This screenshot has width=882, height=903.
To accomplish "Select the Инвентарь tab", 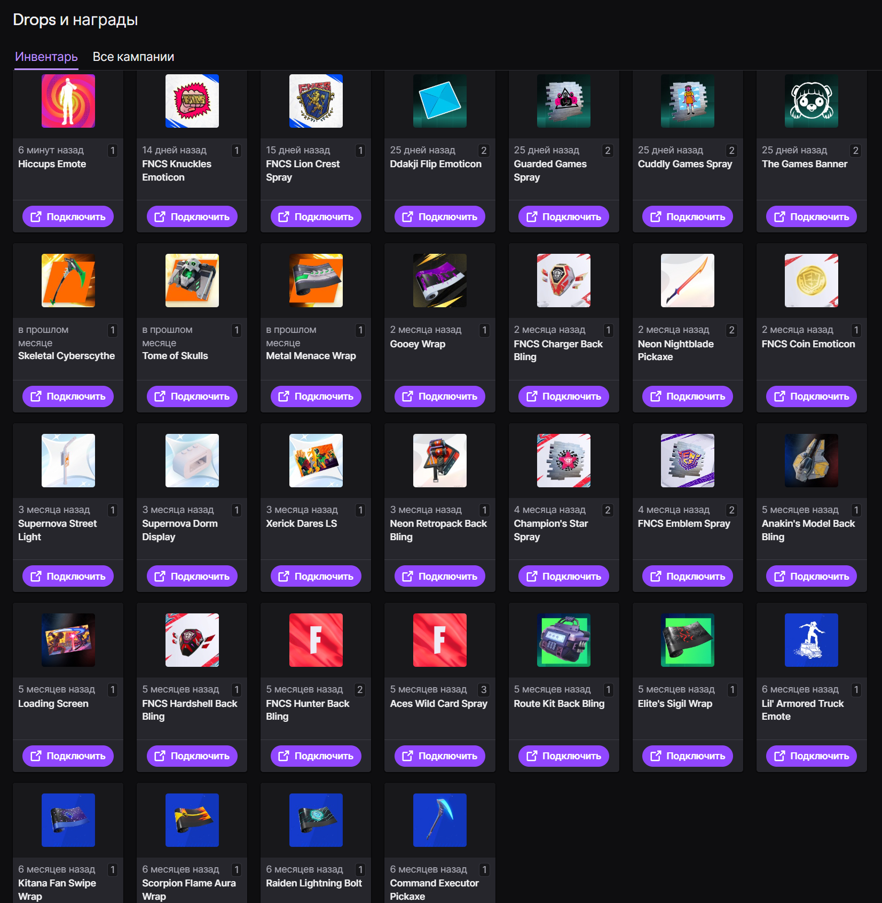I will pyautogui.click(x=46, y=57).
